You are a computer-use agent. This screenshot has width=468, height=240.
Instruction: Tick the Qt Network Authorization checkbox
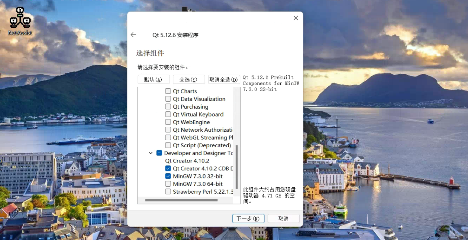[x=168, y=130]
